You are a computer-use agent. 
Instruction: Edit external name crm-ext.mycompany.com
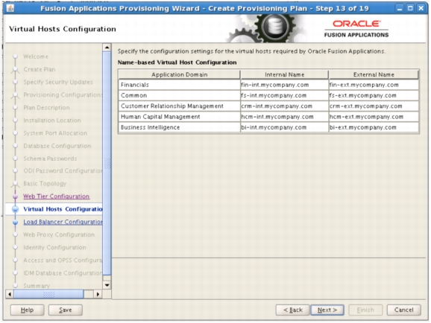coord(374,106)
